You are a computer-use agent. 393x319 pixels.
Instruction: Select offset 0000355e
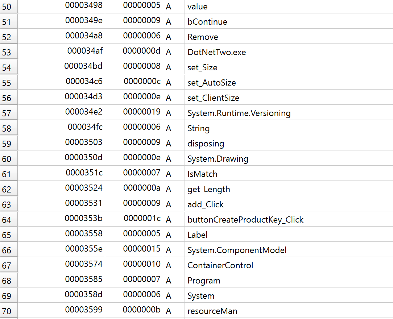[x=84, y=249]
